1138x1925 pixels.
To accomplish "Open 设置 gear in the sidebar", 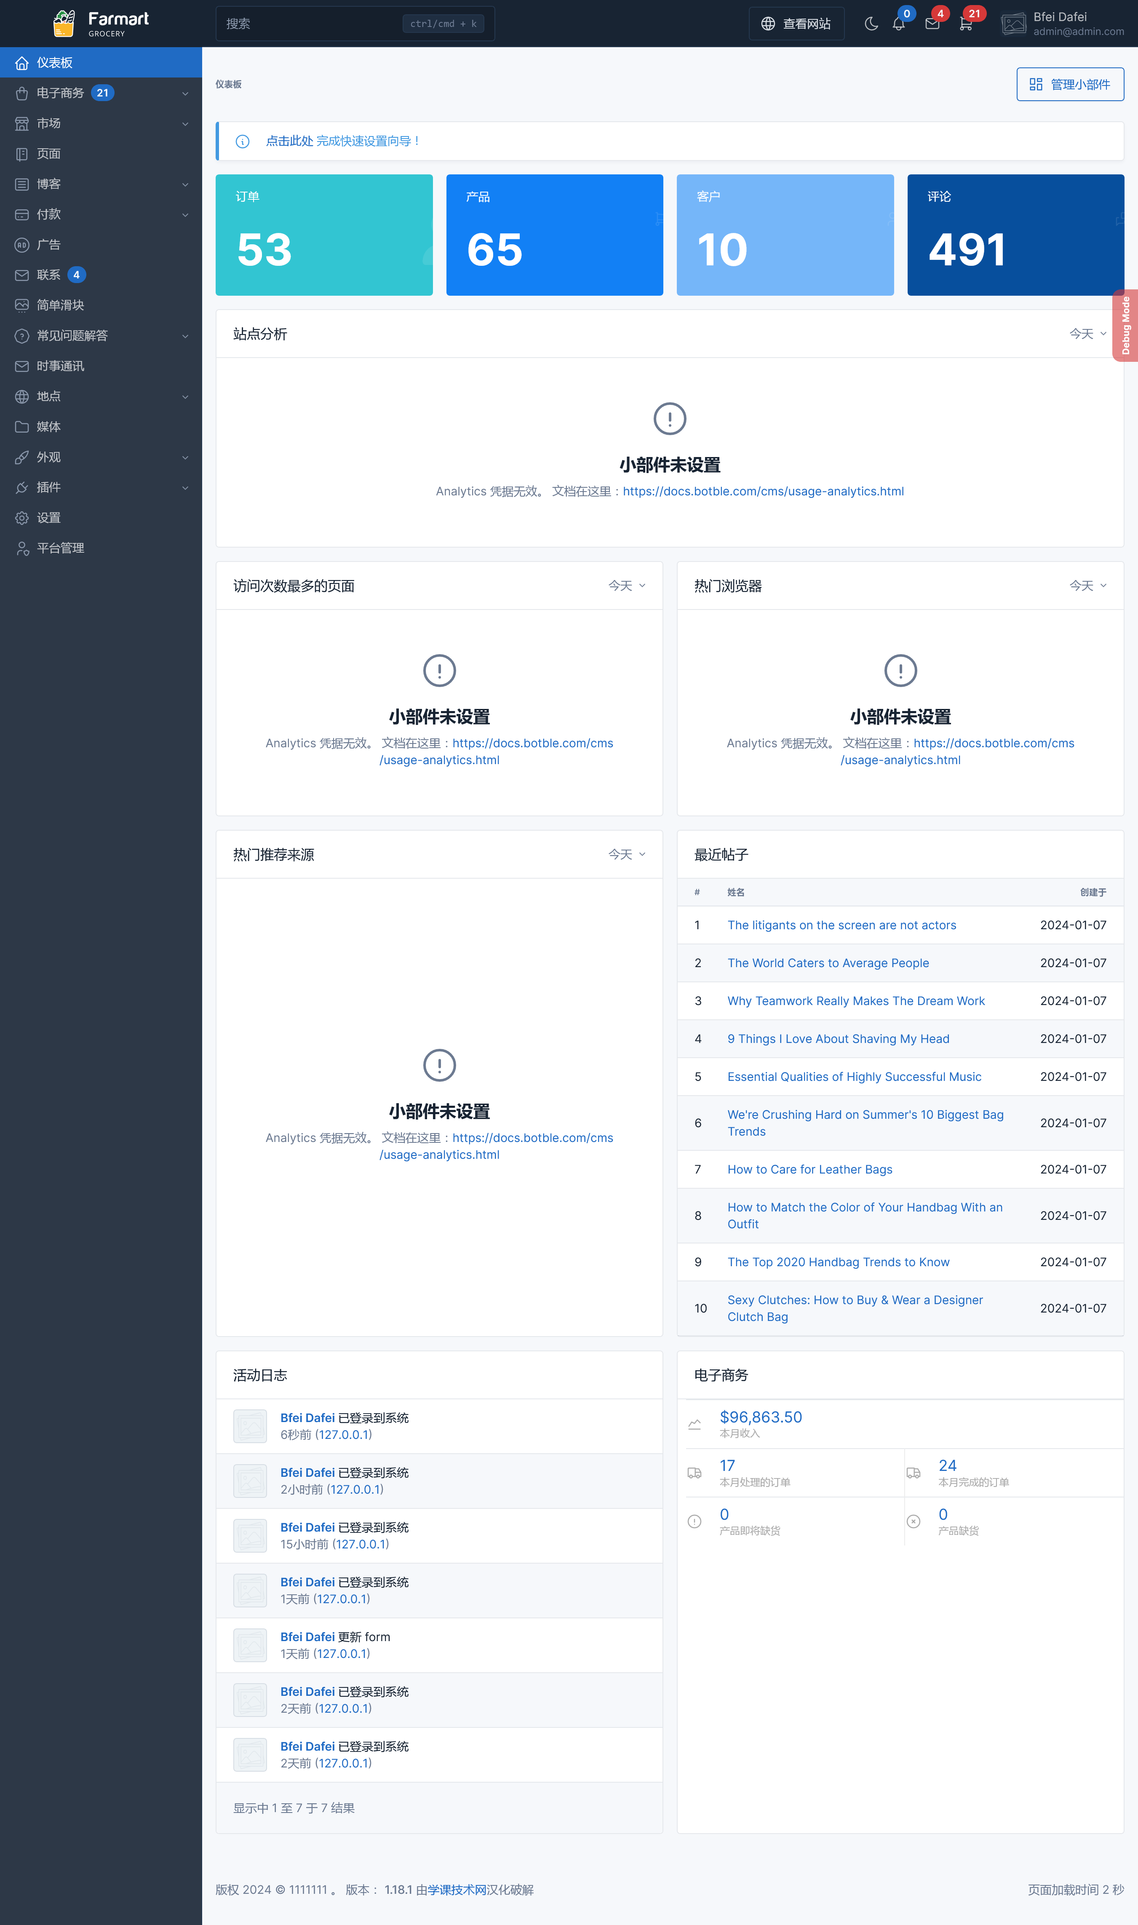I will coord(48,518).
